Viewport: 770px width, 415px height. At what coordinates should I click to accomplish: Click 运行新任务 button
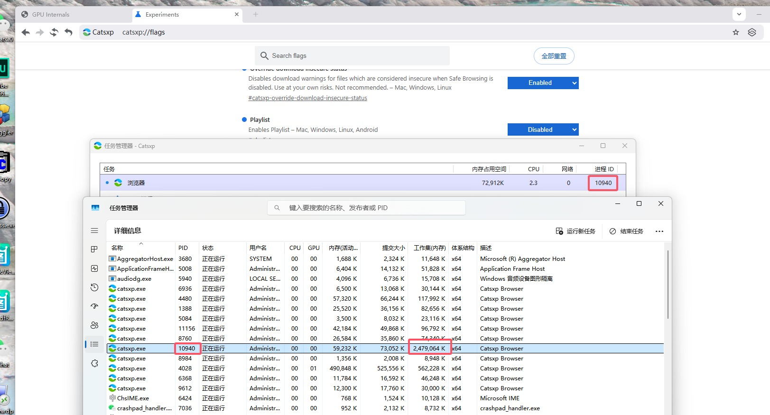point(575,231)
